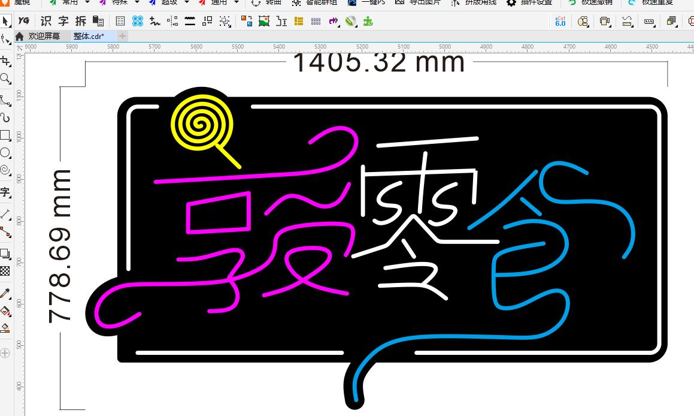Click the orange-blue replace squares icon
This screenshot has width=694, height=416.
point(247,21)
